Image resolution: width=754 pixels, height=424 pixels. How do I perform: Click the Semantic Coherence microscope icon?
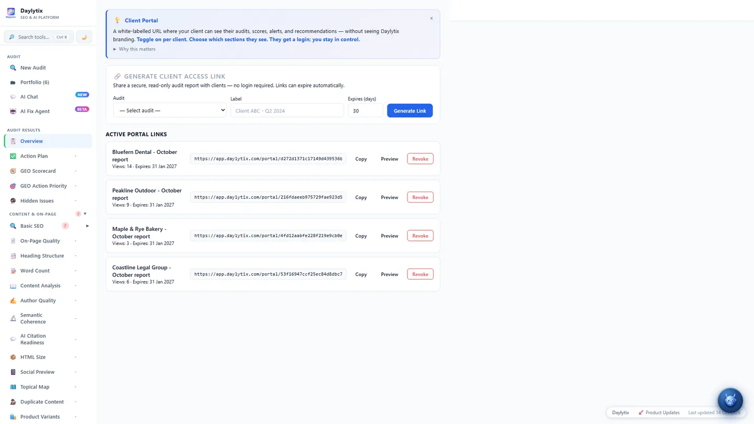tap(13, 318)
